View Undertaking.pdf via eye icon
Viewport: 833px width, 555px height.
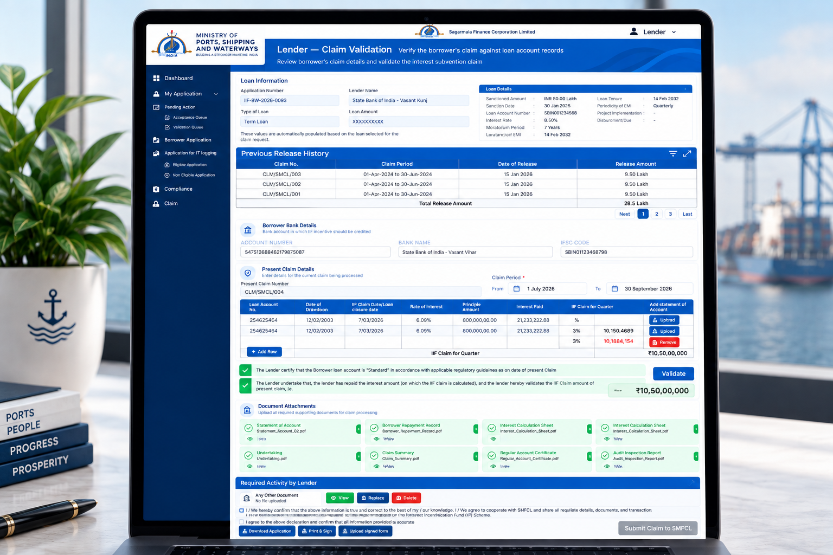pos(250,466)
